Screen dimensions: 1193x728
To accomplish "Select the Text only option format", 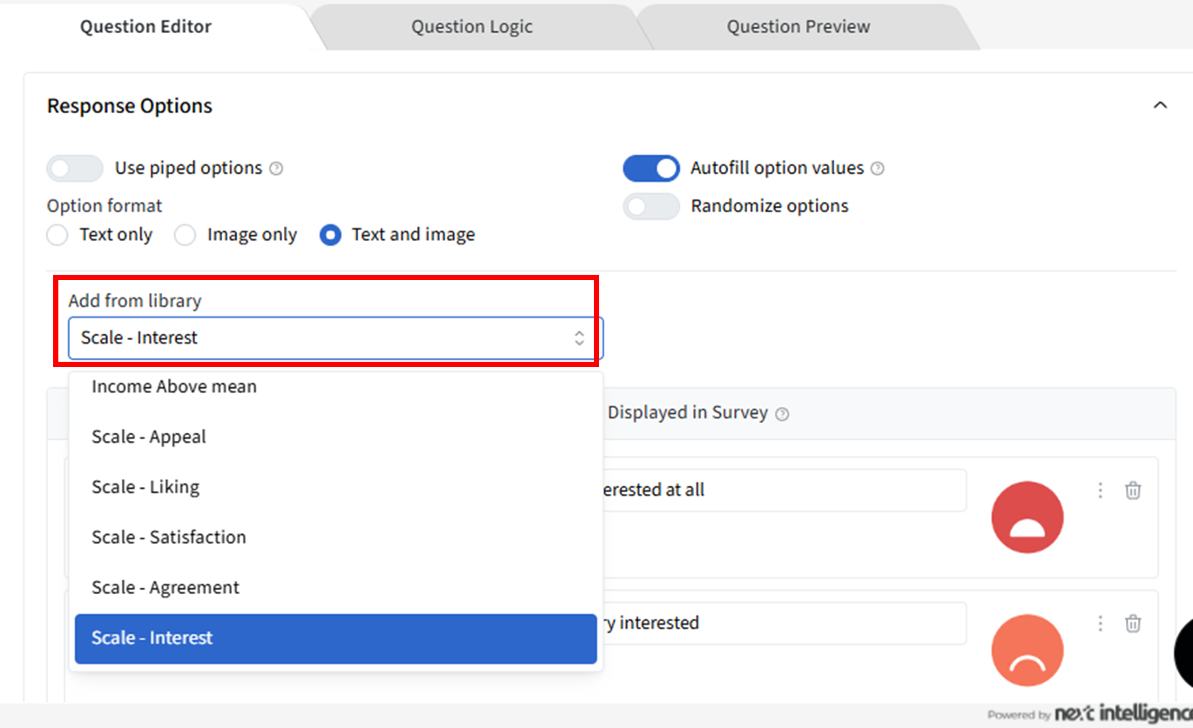I will [x=57, y=235].
